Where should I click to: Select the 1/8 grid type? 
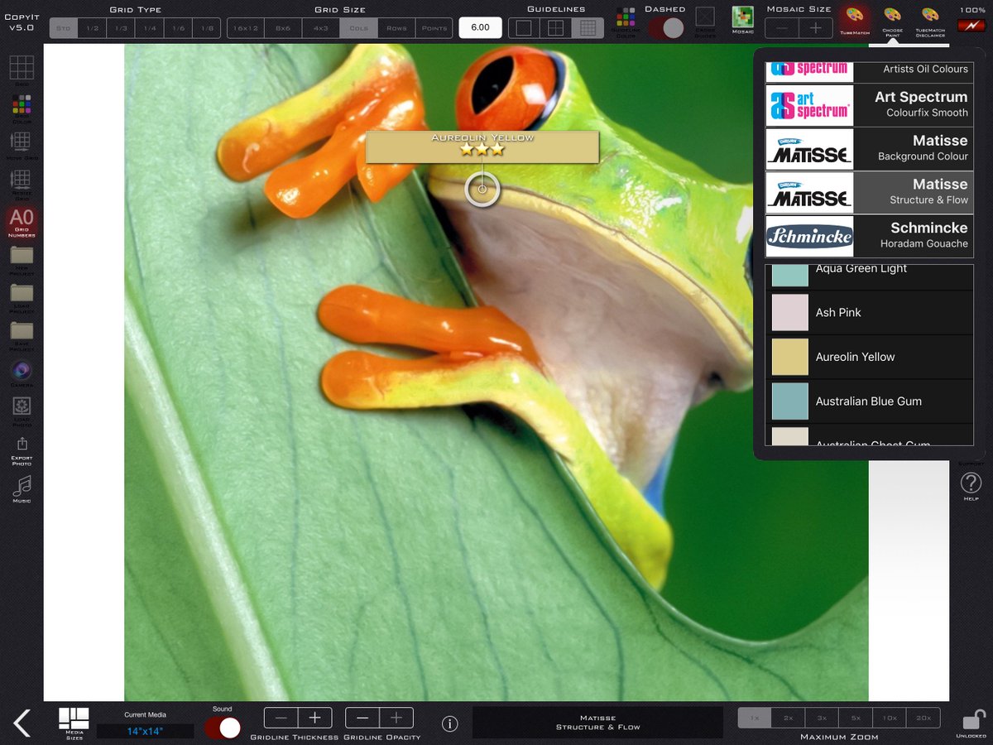(x=207, y=28)
